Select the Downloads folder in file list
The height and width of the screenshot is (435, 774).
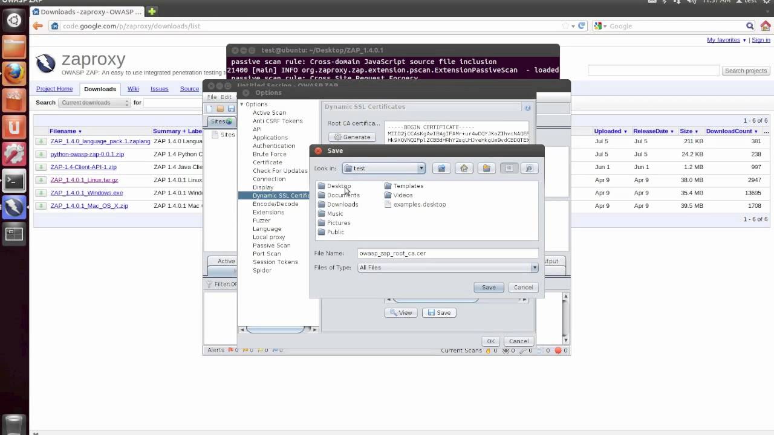click(x=338, y=204)
